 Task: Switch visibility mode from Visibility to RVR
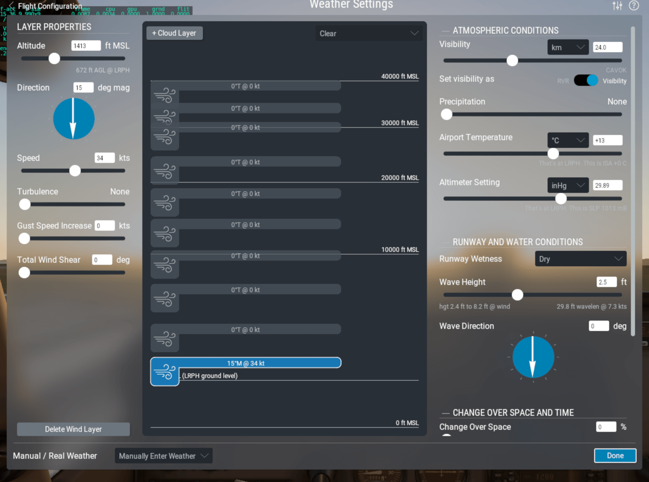click(x=586, y=80)
